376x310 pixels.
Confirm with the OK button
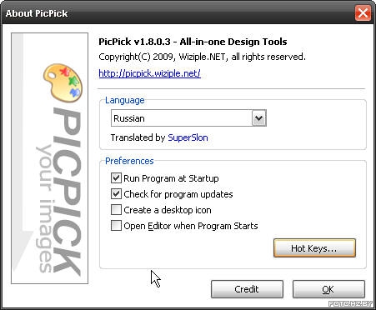[x=328, y=289]
